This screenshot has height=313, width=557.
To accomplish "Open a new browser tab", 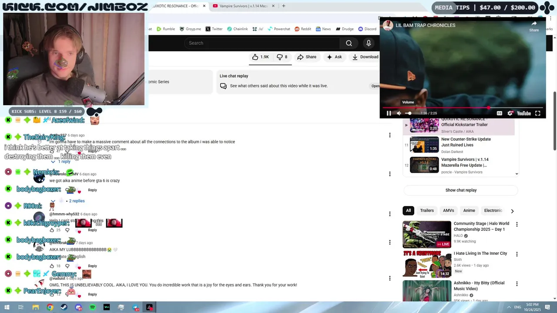I will pos(283,6).
